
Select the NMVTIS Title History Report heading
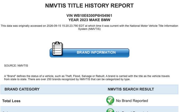pos(89,6)
